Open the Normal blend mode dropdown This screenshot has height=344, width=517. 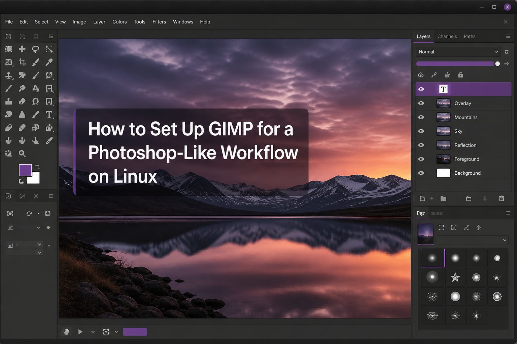pos(458,52)
